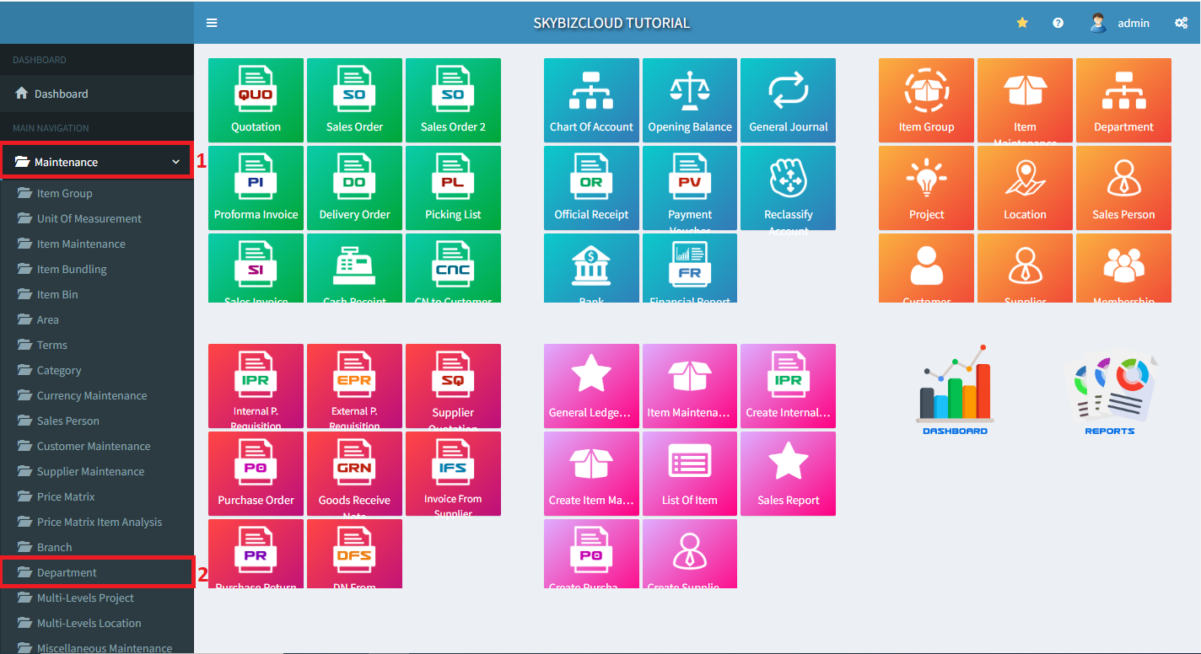Screen dimensions: 1201x654
Task: Open the Purchase Order tile
Action: pyautogui.click(x=256, y=474)
